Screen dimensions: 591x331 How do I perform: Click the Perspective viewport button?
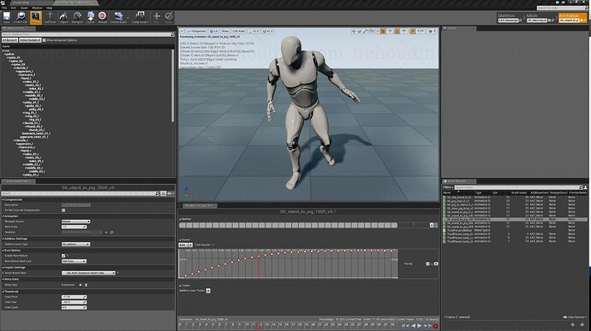tap(196, 32)
